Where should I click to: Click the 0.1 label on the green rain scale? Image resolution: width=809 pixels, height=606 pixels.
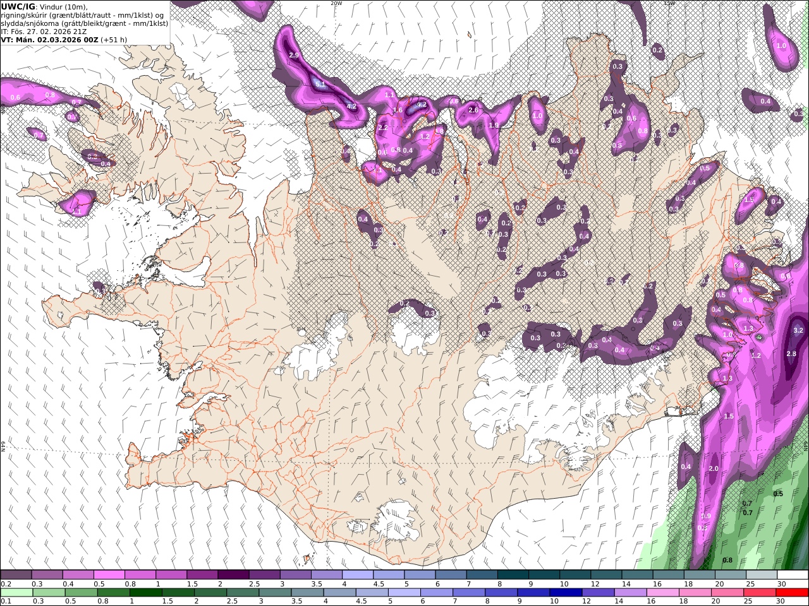pos(5,601)
